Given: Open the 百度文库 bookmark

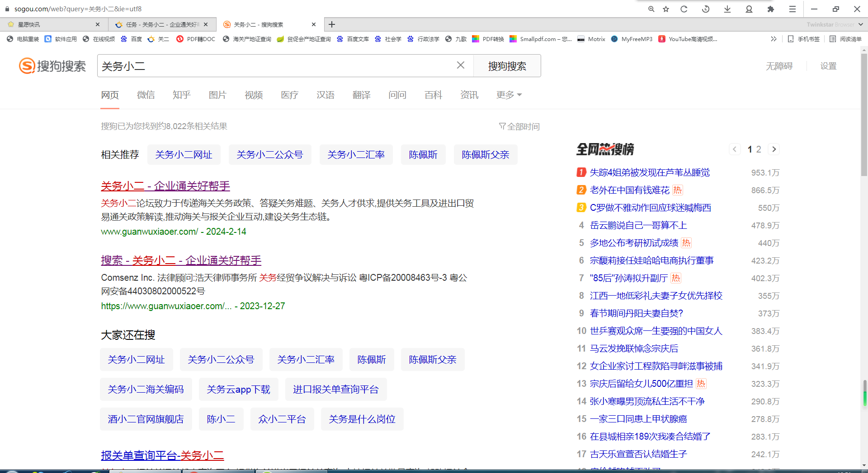Looking at the screenshot, I should [x=353, y=39].
